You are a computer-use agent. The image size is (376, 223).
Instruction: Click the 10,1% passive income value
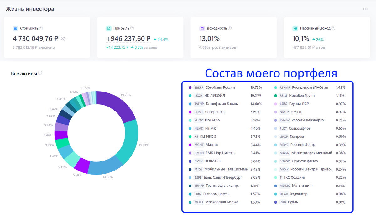pos(301,39)
